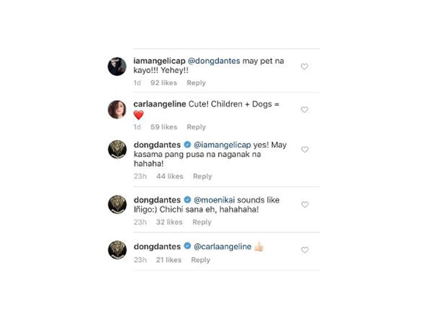Viewport: 423px width, 317px height.
Task: Open the carlaangeline username link
Action: pyautogui.click(x=160, y=104)
